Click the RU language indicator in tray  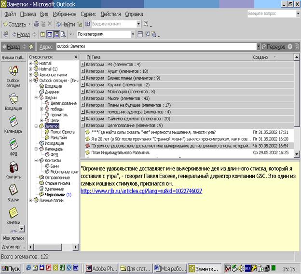(x=247, y=268)
